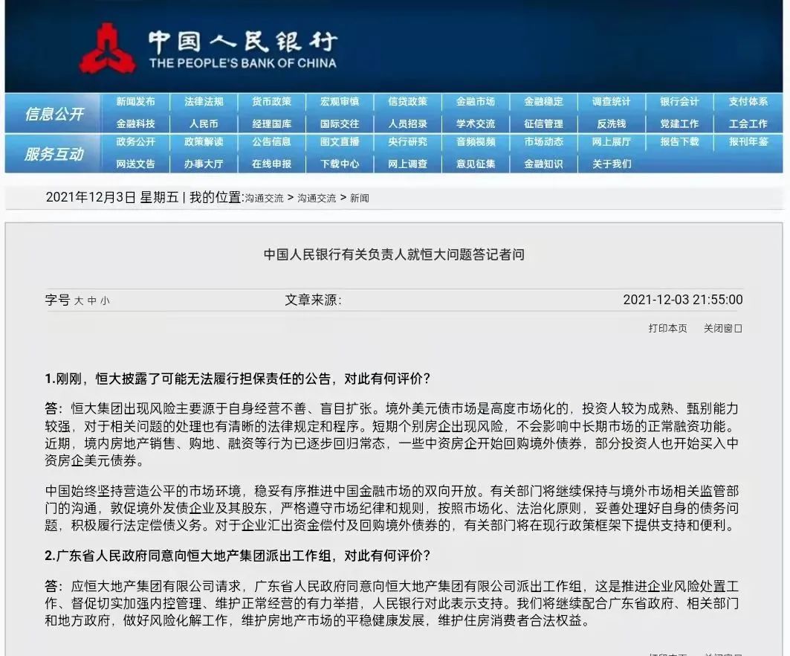Select 银行会计 menu entry

coord(680,102)
